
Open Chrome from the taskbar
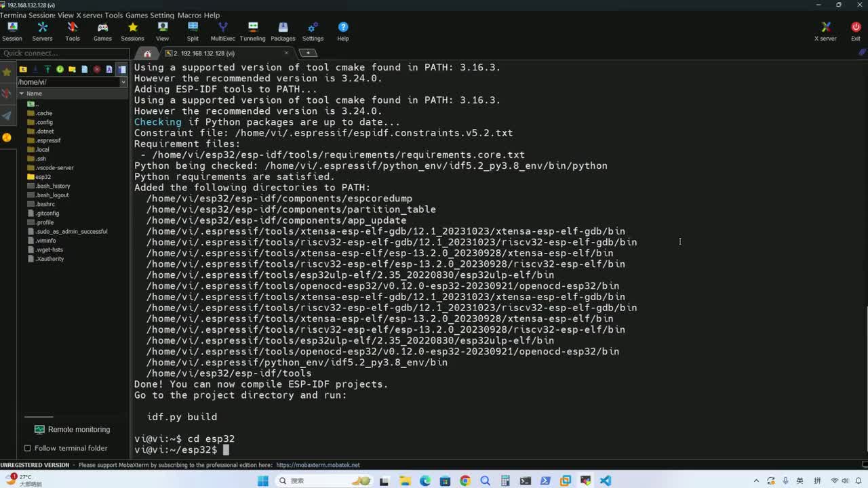click(465, 481)
